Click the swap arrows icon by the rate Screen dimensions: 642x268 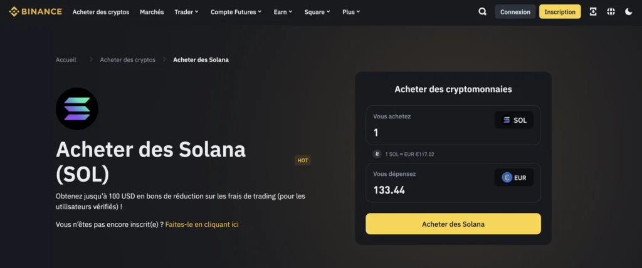[x=377, y=154]
